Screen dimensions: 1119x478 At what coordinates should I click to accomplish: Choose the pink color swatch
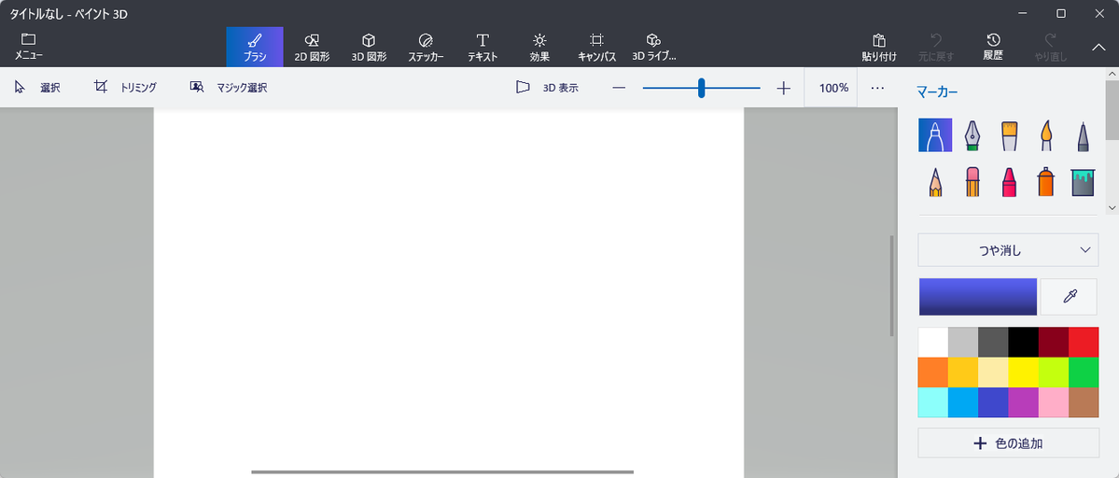pyautogui.click(x=1054, y=401)
